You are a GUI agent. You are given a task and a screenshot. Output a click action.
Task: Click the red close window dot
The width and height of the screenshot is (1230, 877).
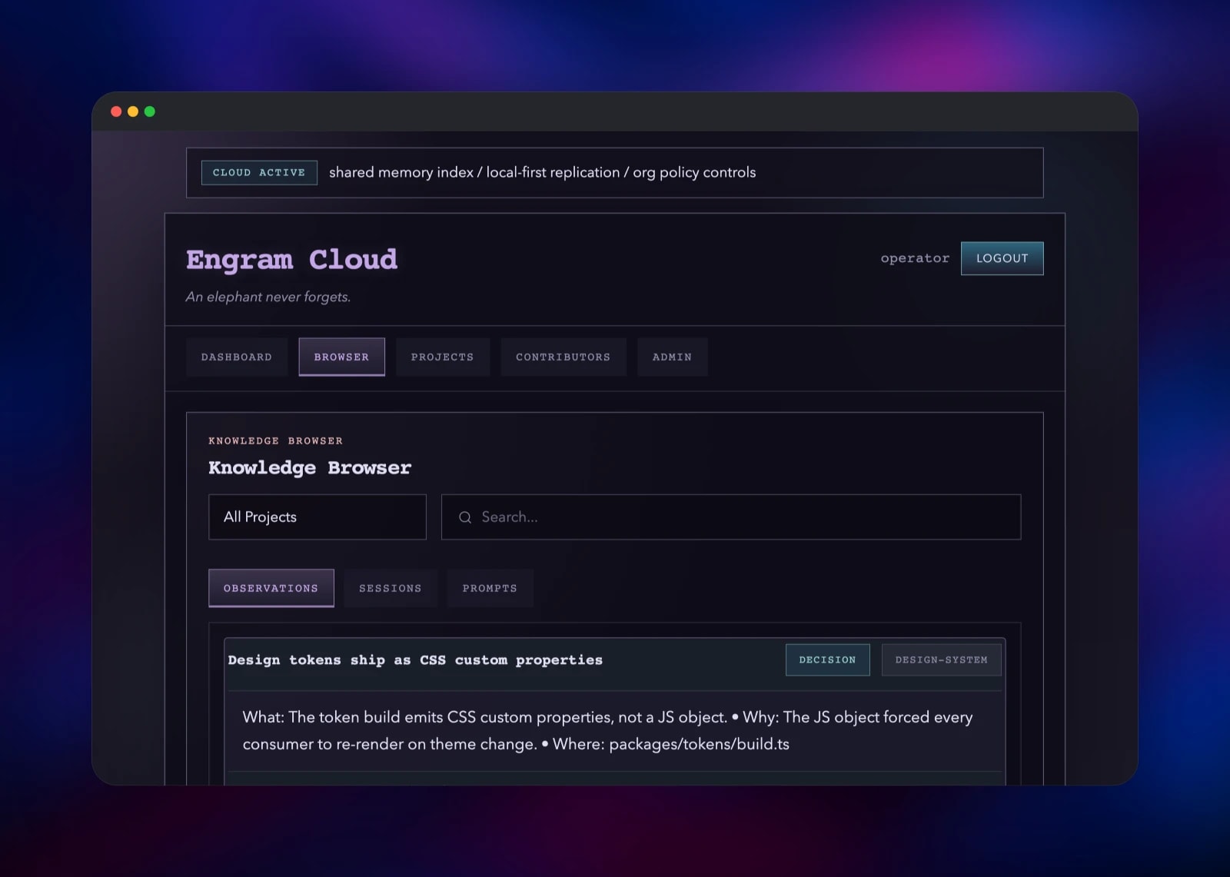[116, 111]
